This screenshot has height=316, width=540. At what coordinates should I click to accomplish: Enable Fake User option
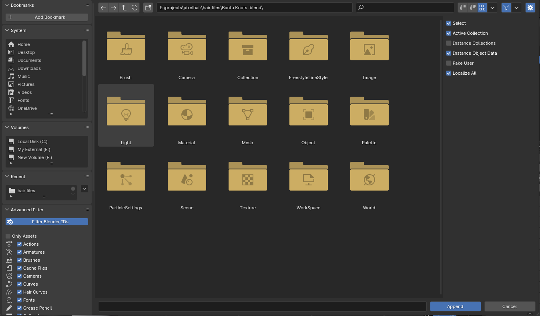(x=449, y=63)
